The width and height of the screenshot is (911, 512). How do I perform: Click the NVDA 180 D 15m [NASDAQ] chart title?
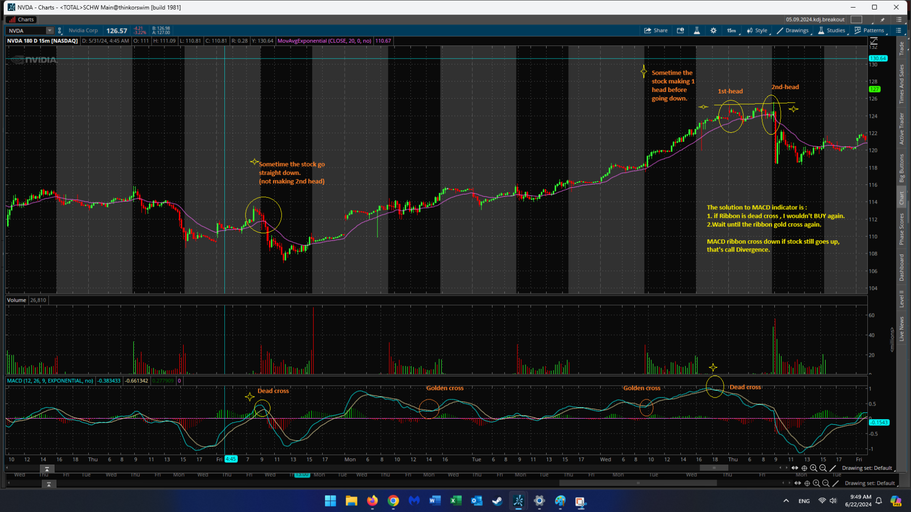tap(43, 41)
